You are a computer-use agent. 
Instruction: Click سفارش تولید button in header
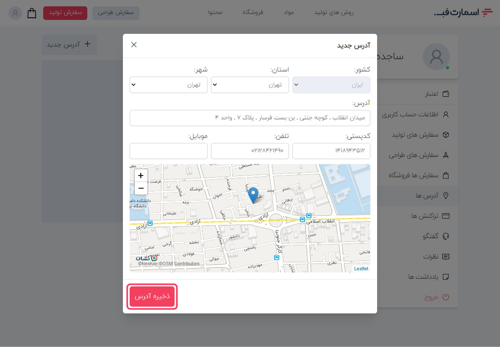[65, 13]
